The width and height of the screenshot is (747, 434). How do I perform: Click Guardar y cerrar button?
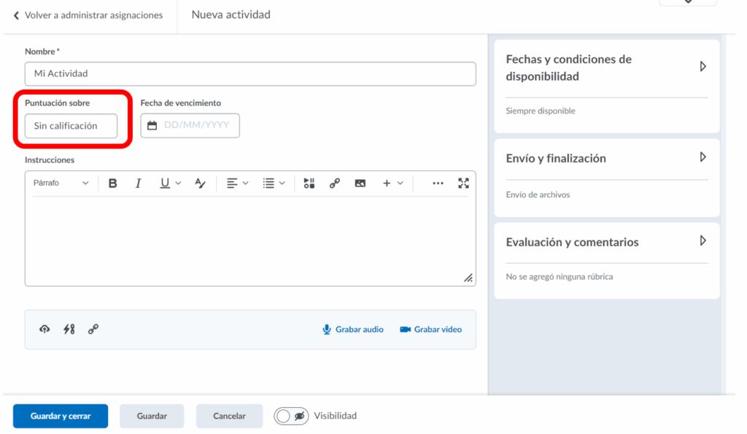[61, 416]
